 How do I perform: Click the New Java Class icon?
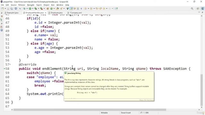click(x=51, y=9)
